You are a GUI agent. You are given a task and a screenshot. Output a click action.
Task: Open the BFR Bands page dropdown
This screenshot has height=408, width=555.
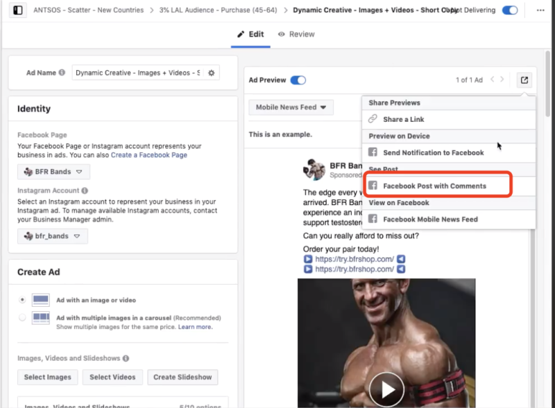[x=53, y=171]
